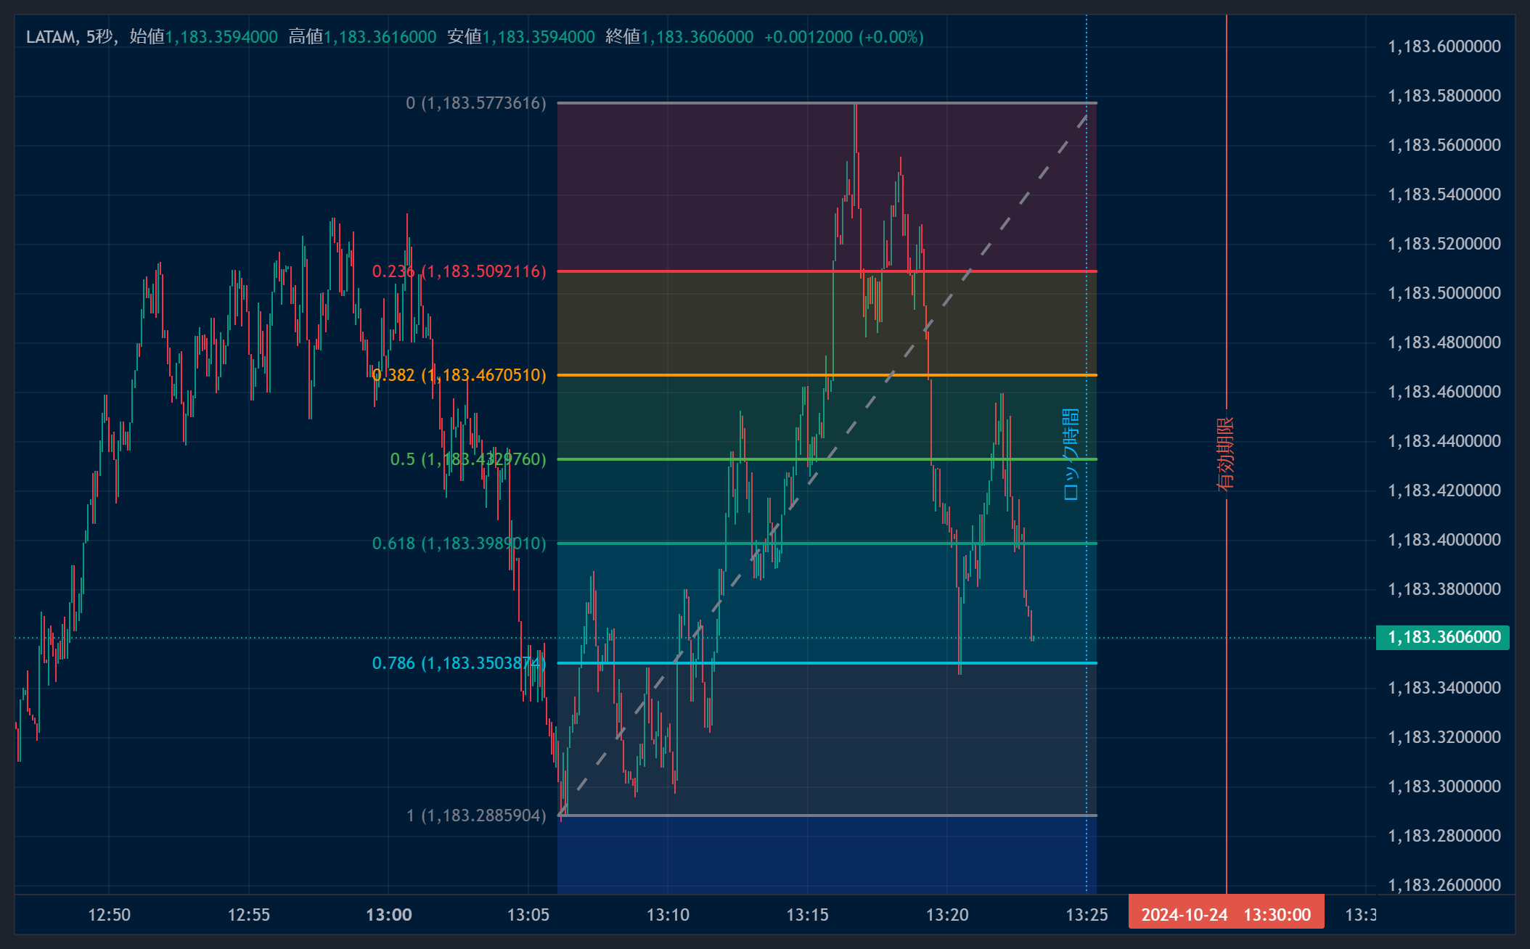The width and height of the screenshot is (1530, 949).
Task: Click the 始値 1,183.3594000 open value
Action: click(x=203, y=37)
